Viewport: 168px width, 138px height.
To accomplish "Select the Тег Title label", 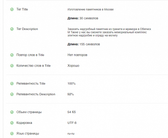I will point(22,9).
